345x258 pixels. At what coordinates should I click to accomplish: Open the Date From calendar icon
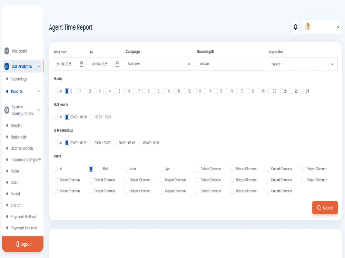[x=81, y=64]
